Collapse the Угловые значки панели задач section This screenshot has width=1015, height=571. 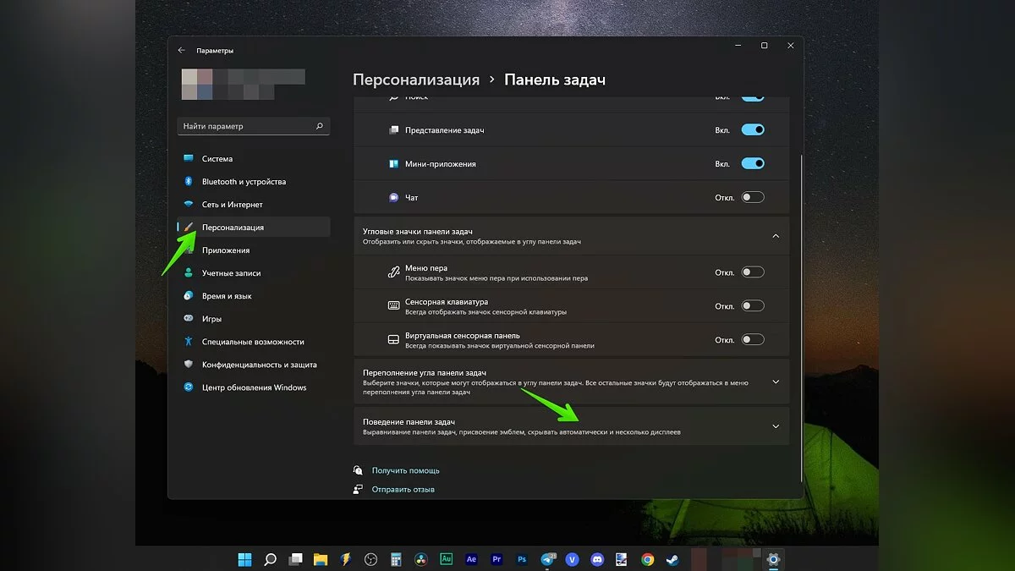click(x=776, y=236)
